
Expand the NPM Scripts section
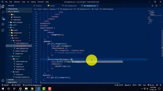pyautogui.click(x=19, y=82)
